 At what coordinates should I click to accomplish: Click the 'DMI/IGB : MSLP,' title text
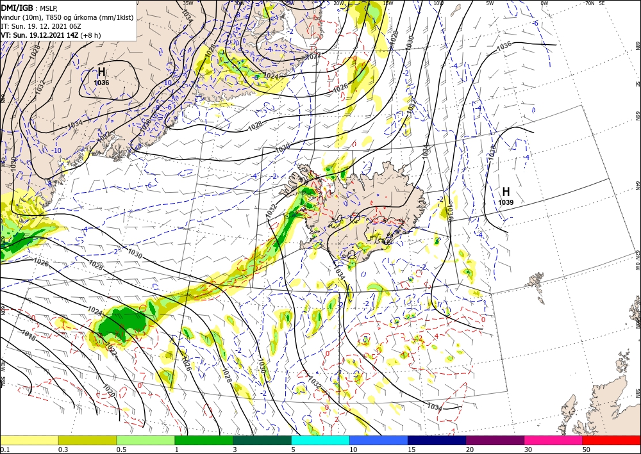click(x=29, y=8)
